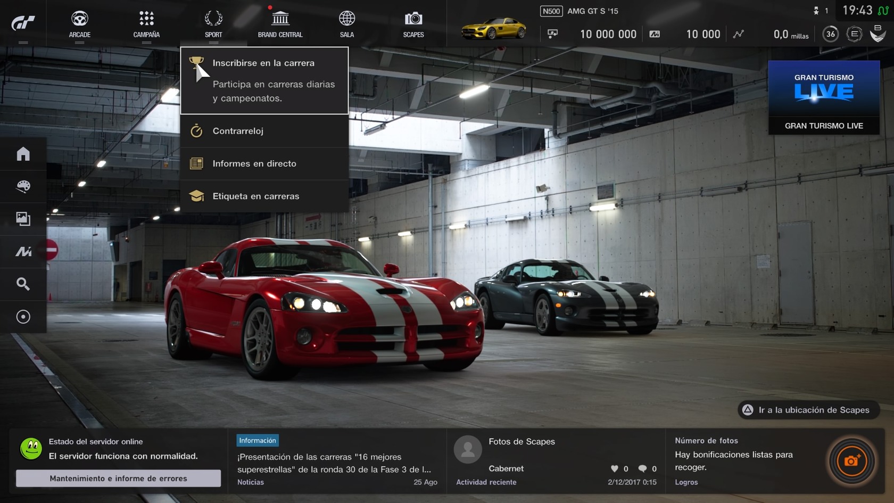Open the gallery photos sidebar icon
Image resolution: width=894 pixels, height=503 pixels.
pos(23,219)
